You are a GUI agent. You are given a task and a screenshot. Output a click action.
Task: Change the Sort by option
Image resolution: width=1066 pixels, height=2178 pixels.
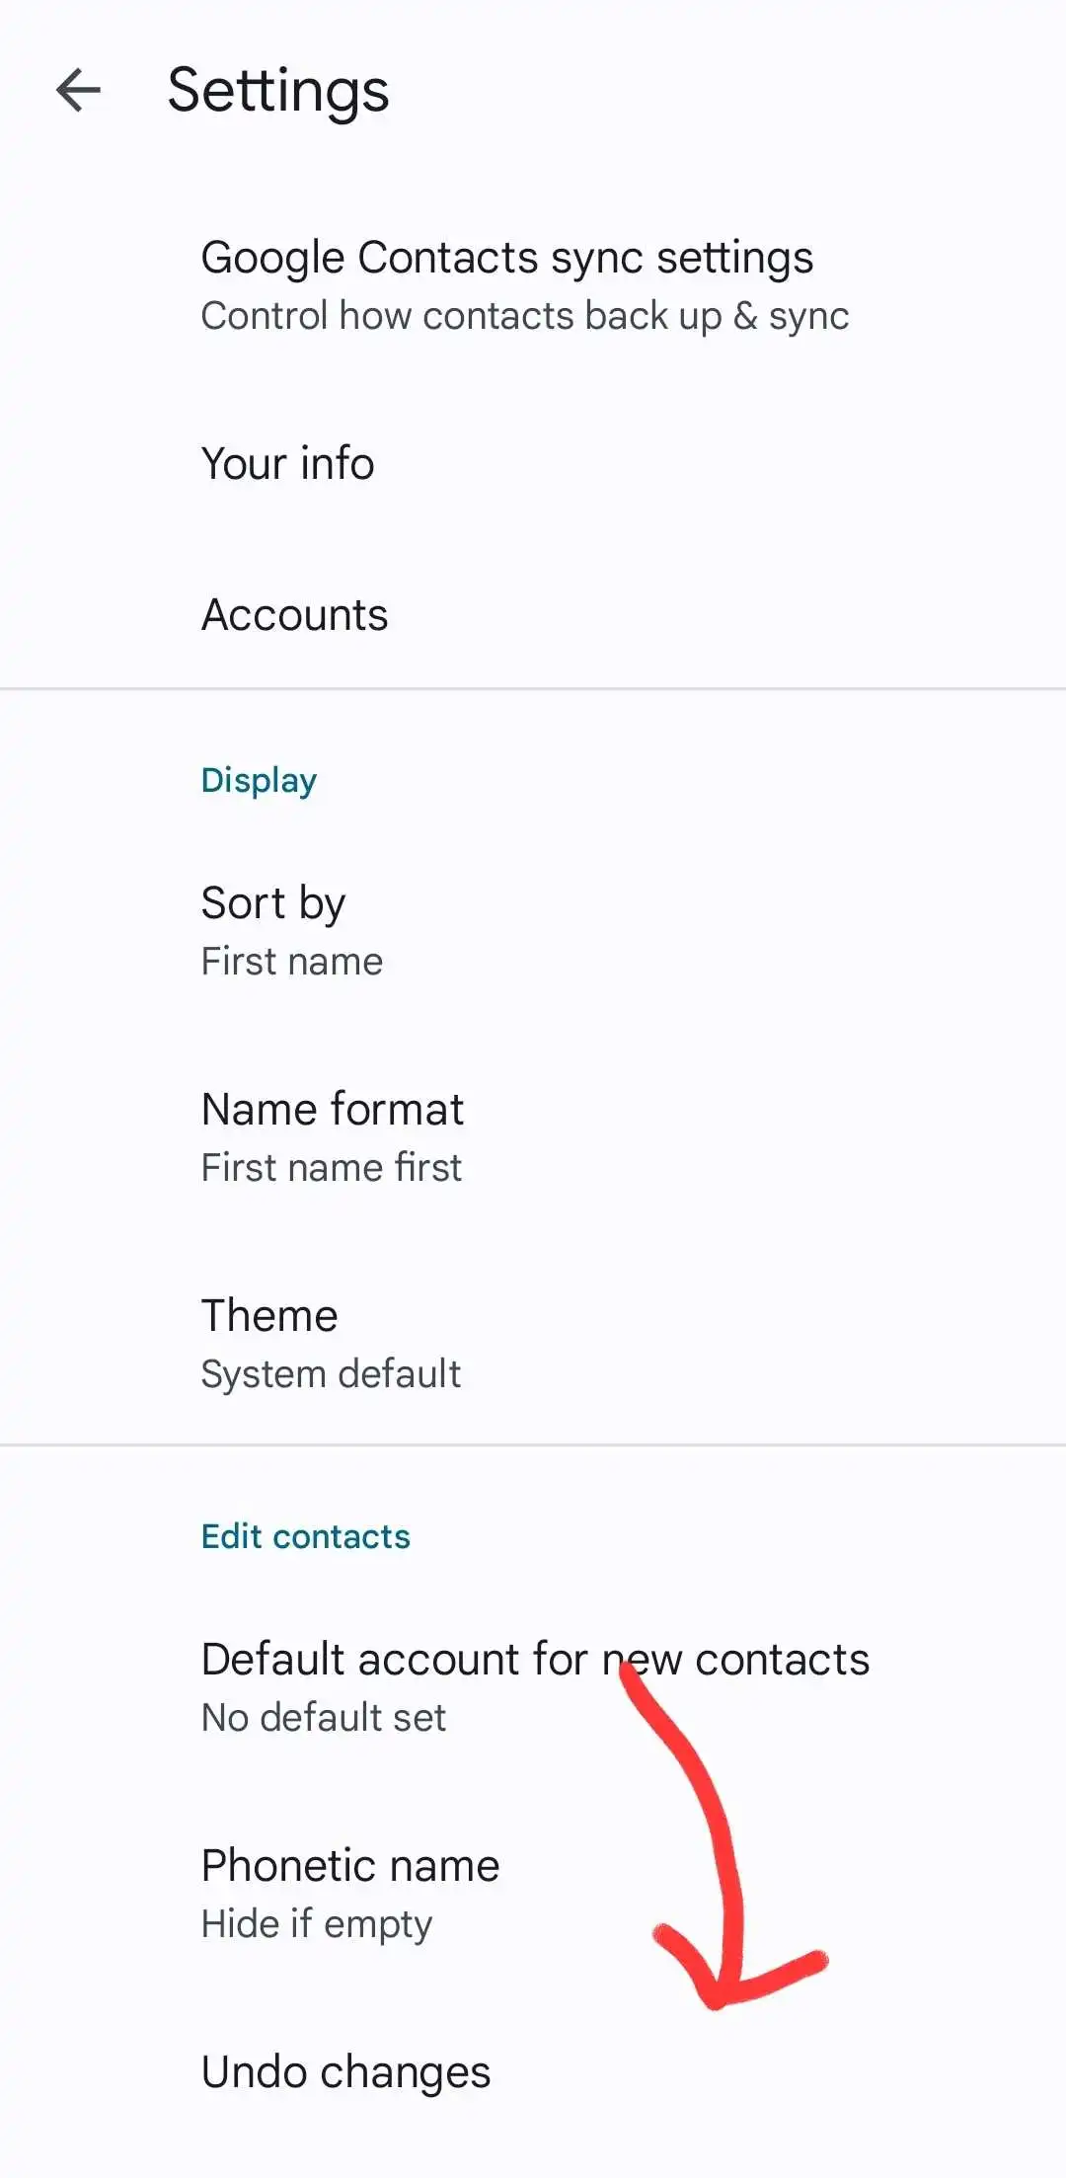[x=533, y=931]
